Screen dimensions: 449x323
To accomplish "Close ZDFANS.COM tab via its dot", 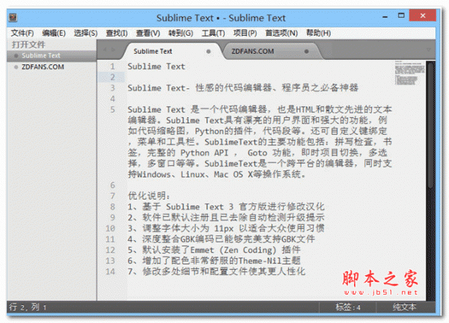I will click(x=306, y=52).
